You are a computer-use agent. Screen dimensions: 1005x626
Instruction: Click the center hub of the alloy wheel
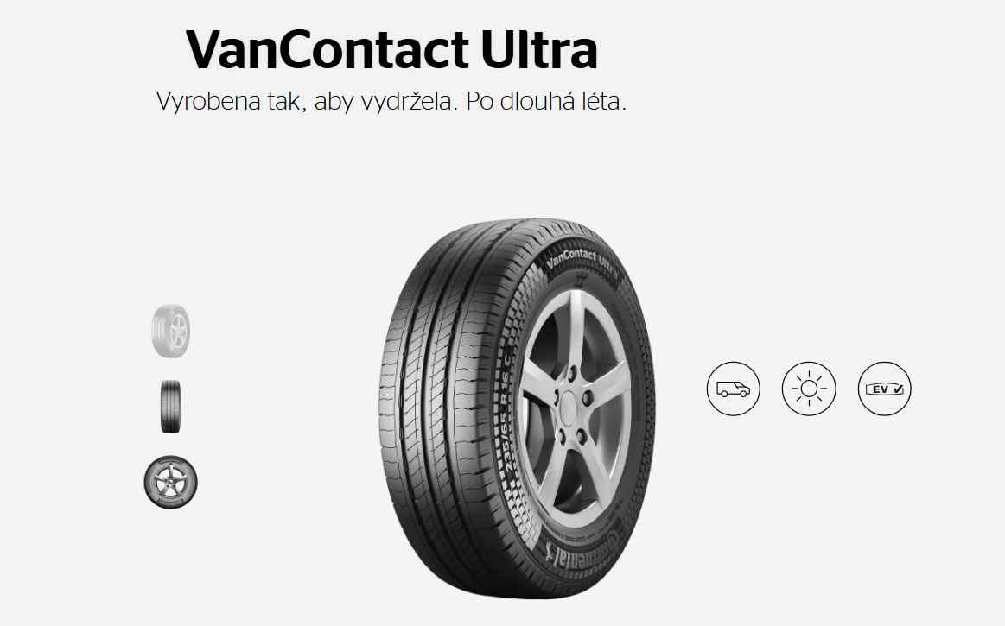click(x=569, y=408)
